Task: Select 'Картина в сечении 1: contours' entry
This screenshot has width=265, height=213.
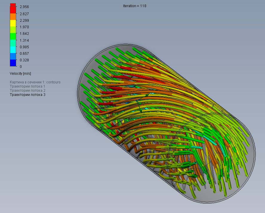Action: click(x=35, y=82)
